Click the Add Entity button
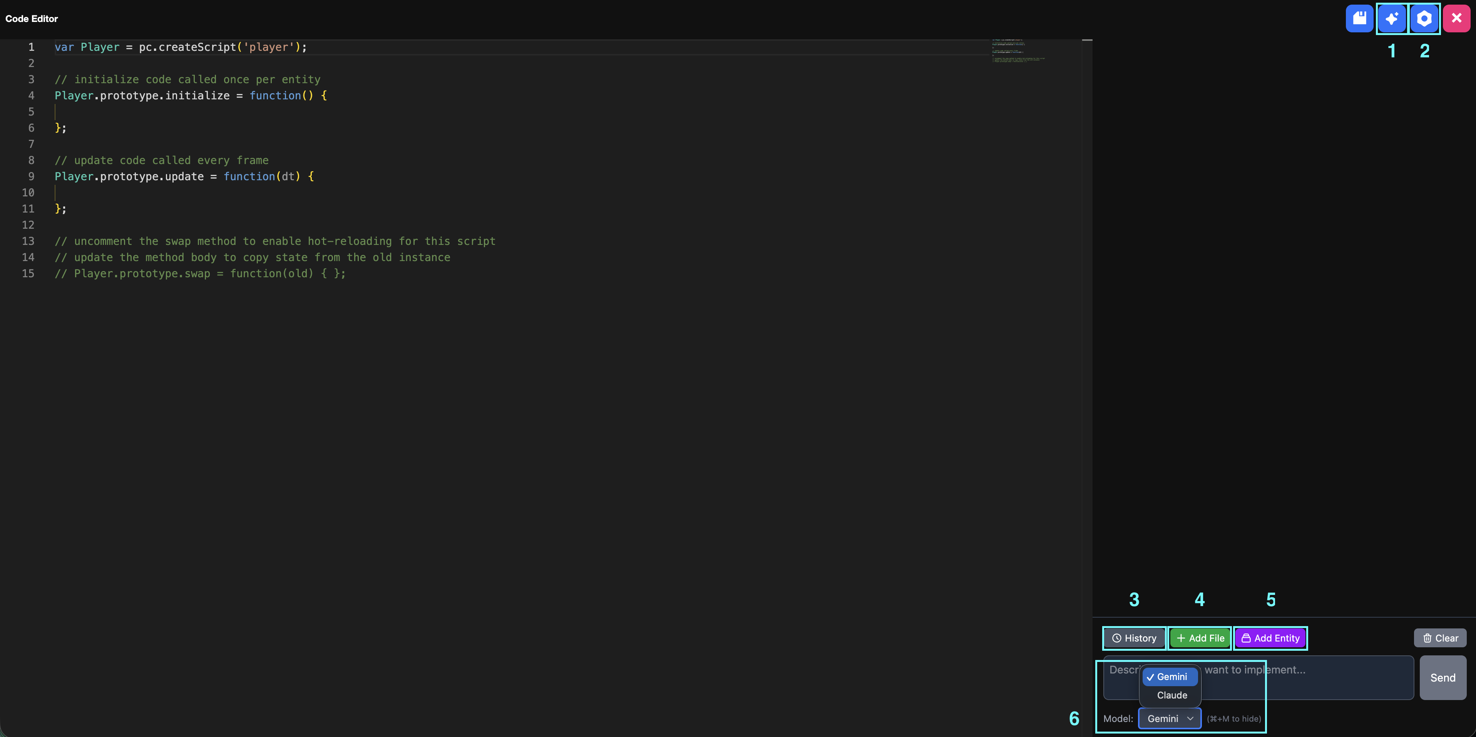This screenshot has width=1476, height=737. [x=1270, y=638]
